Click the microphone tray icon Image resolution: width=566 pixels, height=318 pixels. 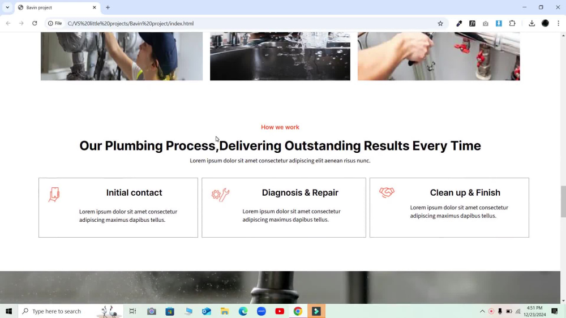(x=500, y=311)
